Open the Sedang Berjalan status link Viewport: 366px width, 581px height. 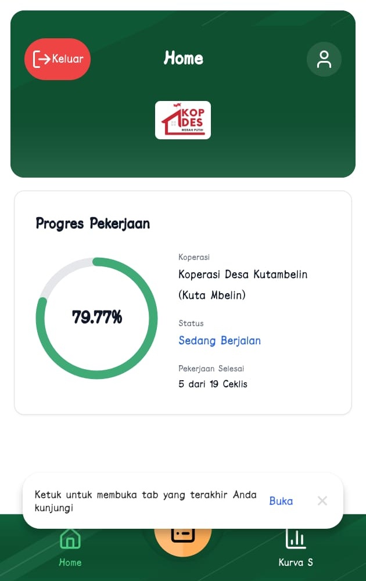point(220,341)
